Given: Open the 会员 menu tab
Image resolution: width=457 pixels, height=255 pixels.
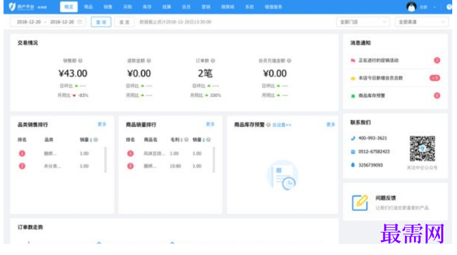Looking at the screenshot, I should 186,7.
